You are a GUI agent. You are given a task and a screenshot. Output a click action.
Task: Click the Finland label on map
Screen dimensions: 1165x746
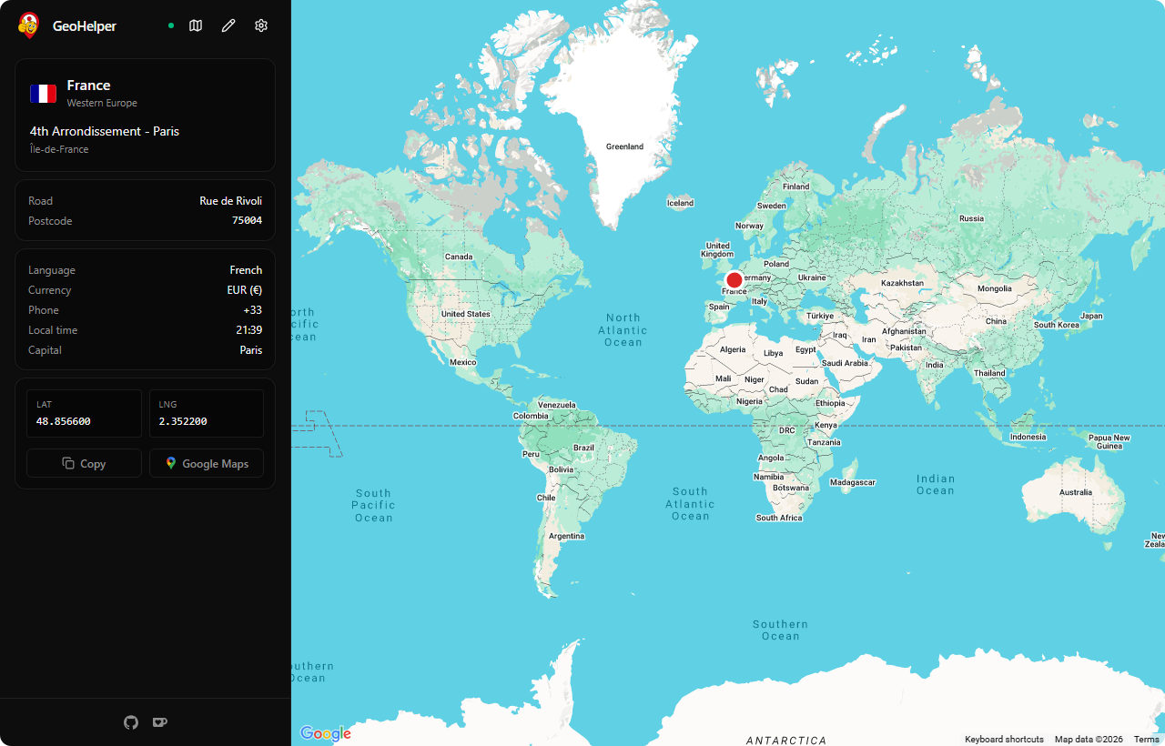tap(795, 186)
